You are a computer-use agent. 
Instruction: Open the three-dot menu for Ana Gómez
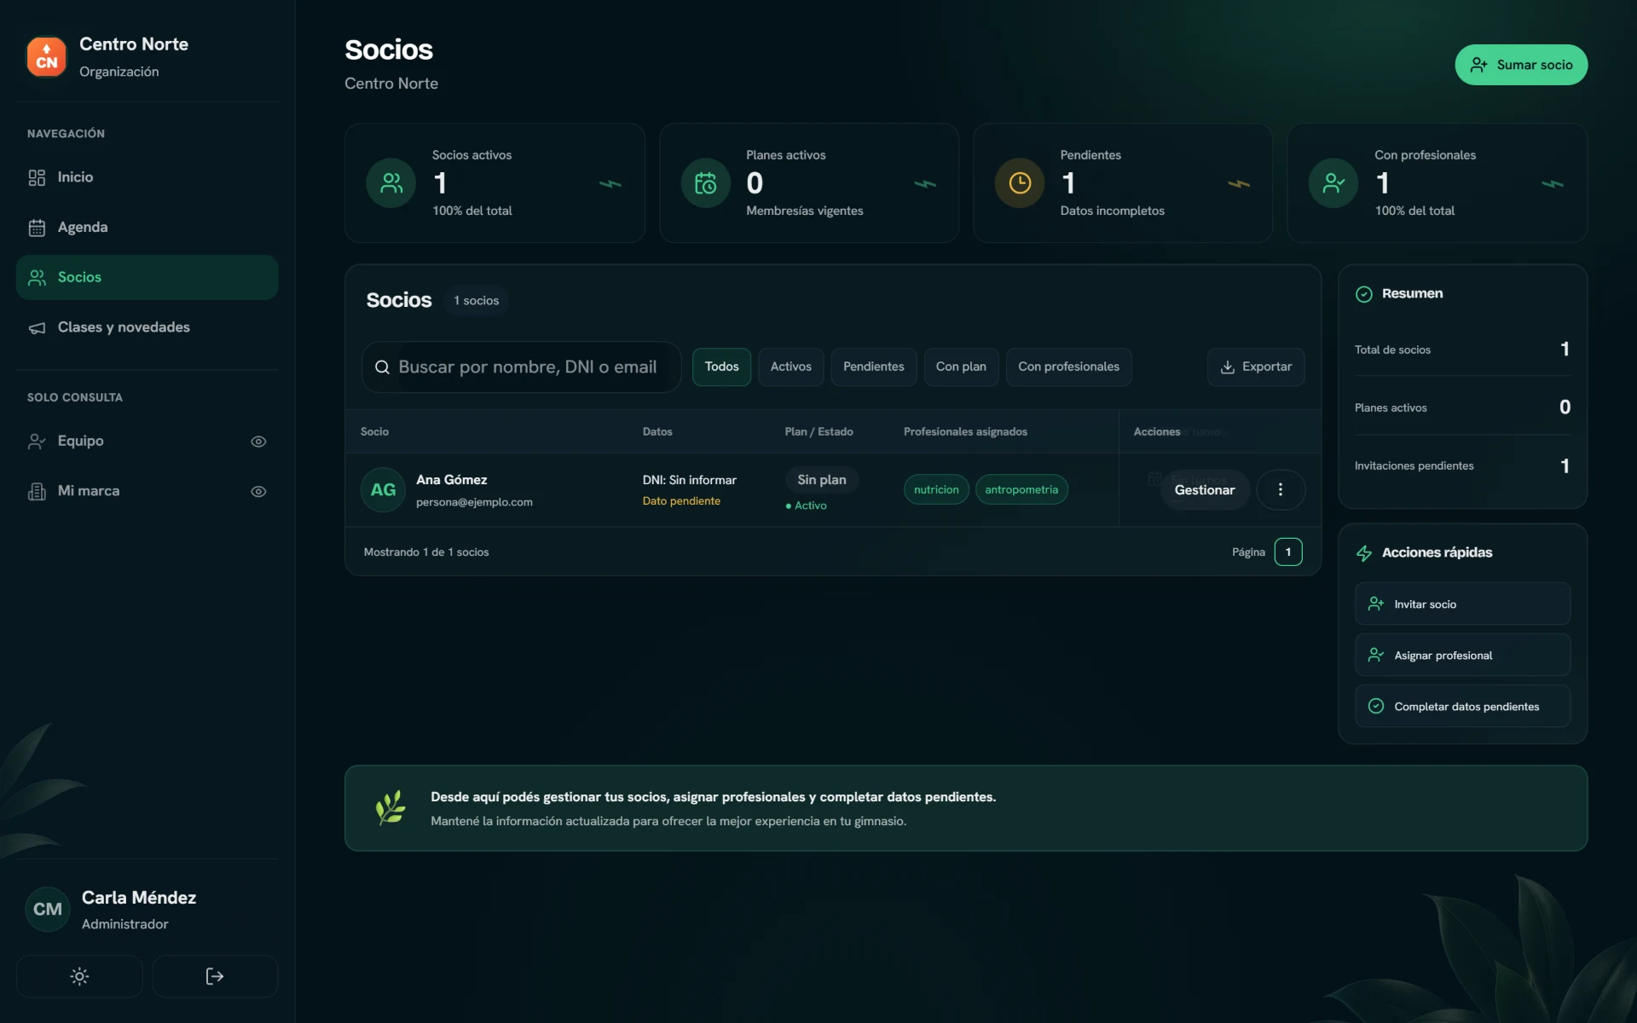coord(1280,489)
